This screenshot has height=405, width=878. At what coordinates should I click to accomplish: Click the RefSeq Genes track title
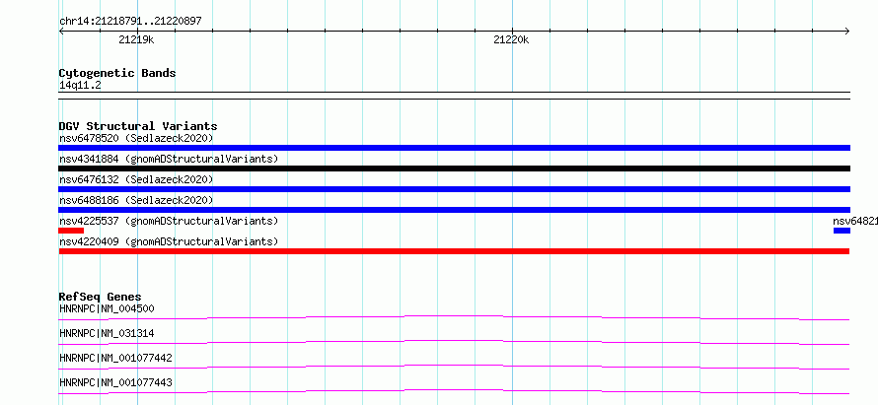101,297
